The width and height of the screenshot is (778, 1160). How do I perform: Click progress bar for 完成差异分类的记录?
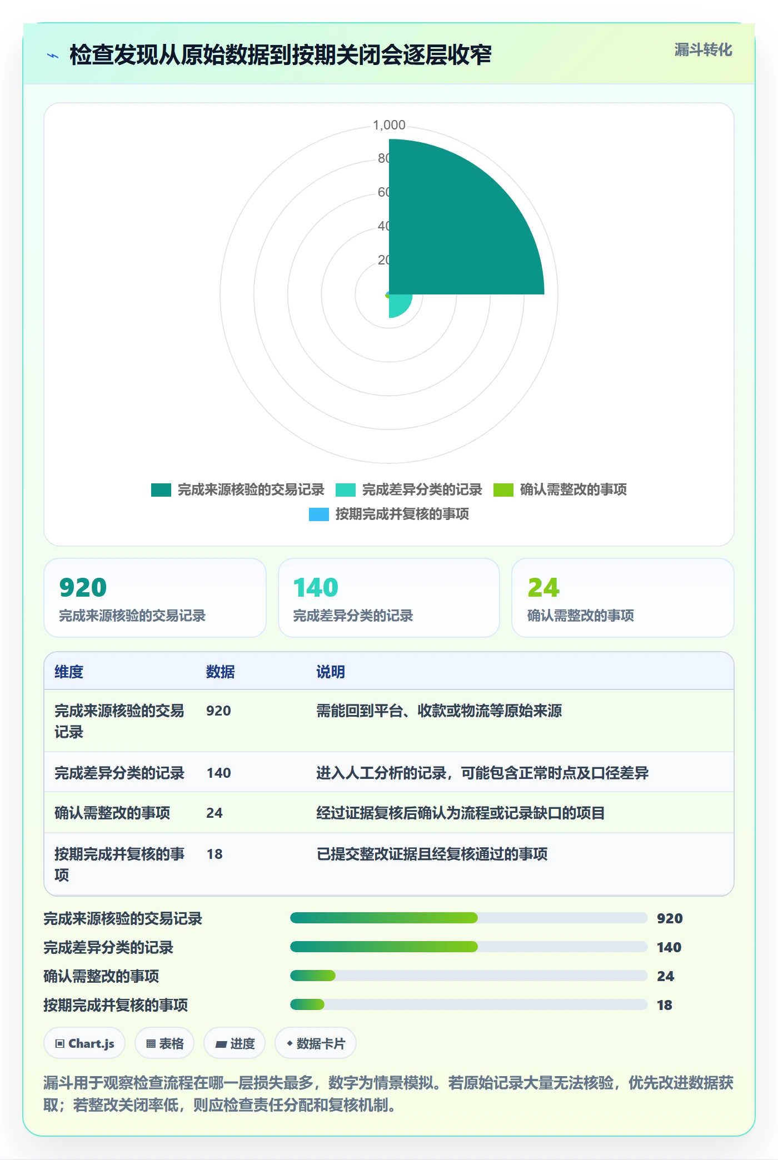[468, 947]
